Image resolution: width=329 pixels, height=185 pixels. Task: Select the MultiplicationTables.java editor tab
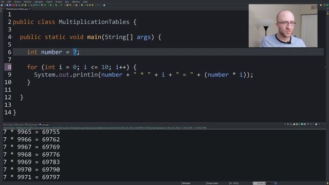pyautogui.click(x=17, y=9)
